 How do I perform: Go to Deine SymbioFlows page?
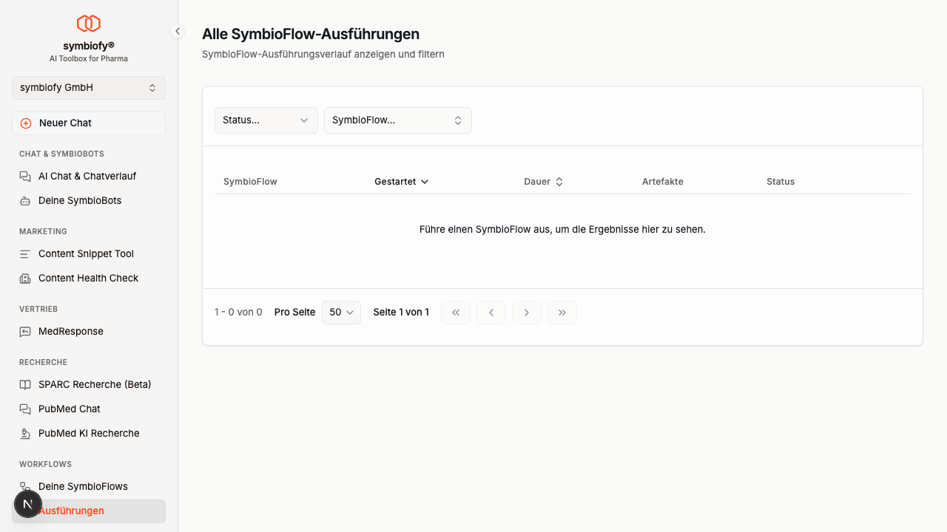83,487
